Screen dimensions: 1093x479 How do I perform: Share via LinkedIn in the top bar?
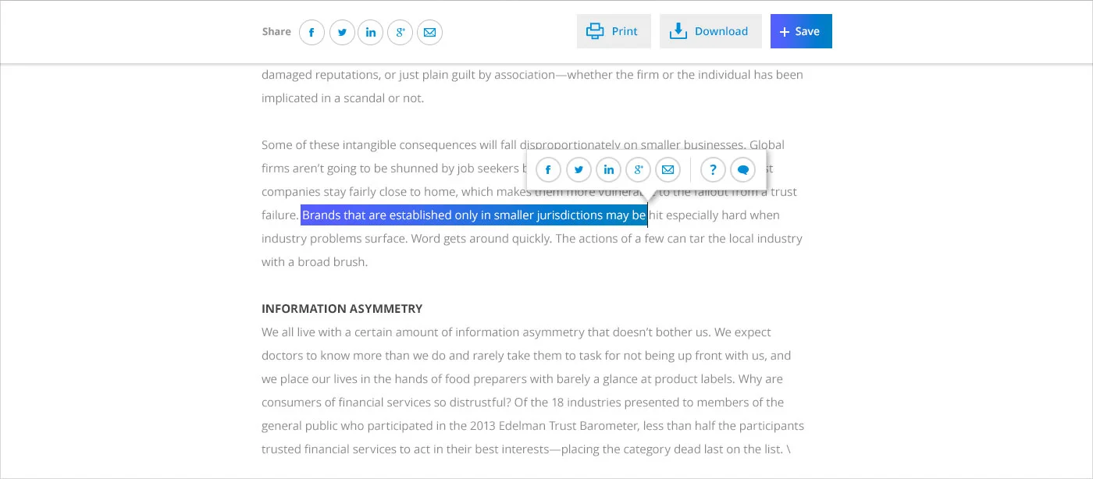[371, 32]
